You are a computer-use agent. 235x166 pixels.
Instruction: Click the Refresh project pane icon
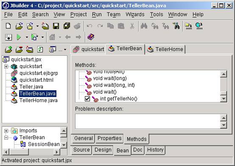click(40, 49)
